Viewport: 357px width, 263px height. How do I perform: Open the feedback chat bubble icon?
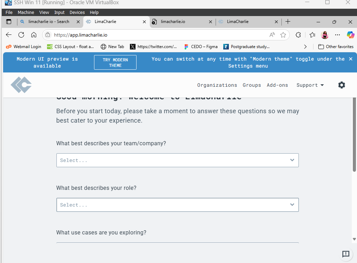(346, 254)
